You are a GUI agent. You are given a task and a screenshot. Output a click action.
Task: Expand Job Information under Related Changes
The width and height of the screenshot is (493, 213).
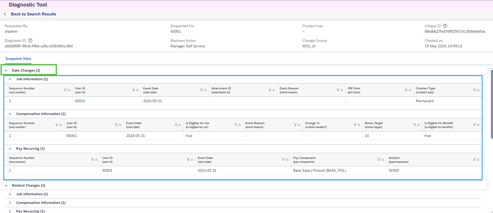10,194
